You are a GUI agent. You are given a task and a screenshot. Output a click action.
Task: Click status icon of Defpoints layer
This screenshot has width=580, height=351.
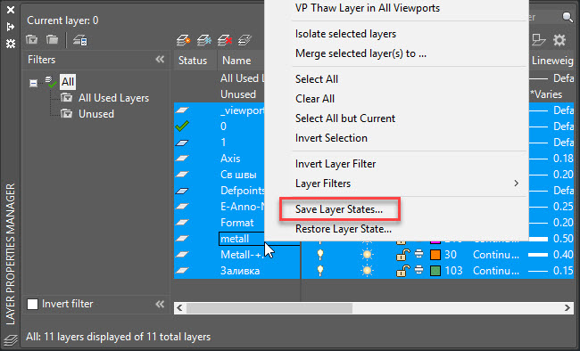point(182,191)
